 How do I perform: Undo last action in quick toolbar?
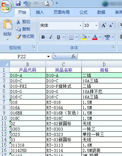coord(25,3)
